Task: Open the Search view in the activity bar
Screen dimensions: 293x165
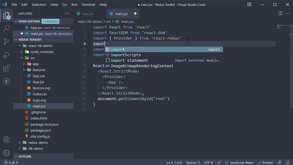Action: tap(6, 28)
